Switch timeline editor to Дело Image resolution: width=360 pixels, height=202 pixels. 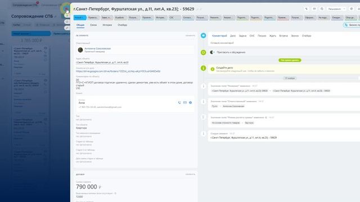click(x=233, y=36)
